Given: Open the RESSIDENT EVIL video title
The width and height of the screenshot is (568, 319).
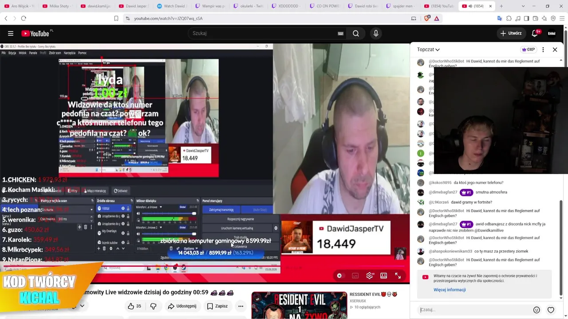Looking at the screenshot, I should pyautogui.click(x=373, y=294).
